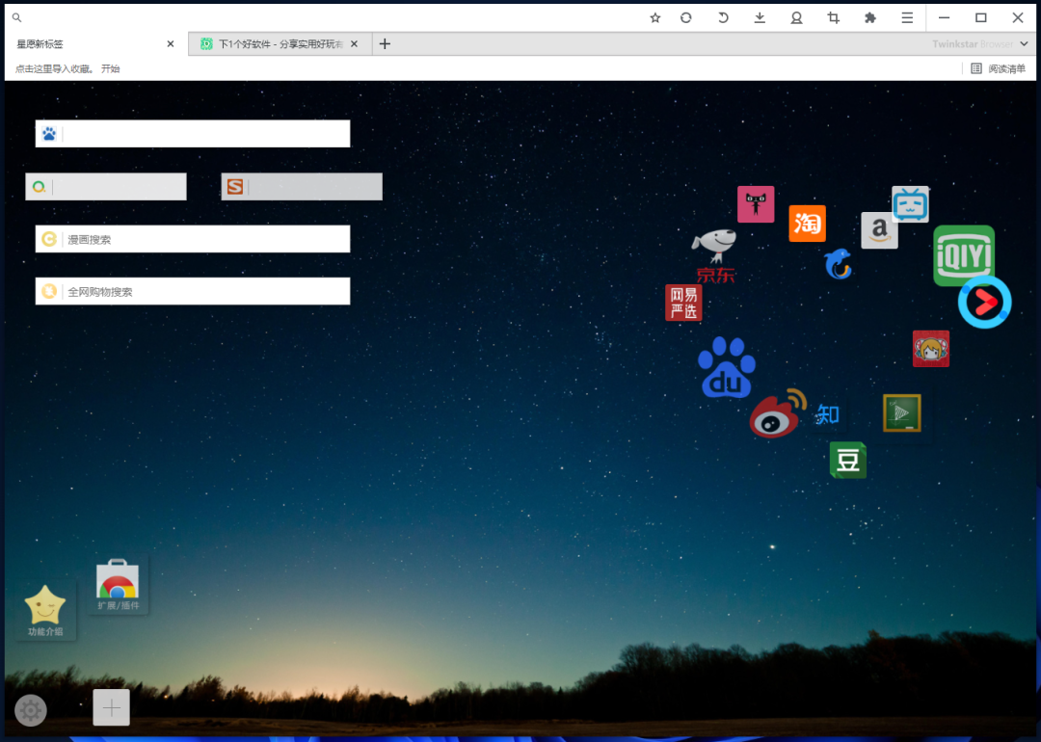Click the 漫画搜索 search field

pyautogui.click(x=204, y=239)
